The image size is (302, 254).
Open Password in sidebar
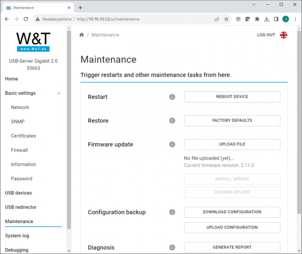(21, 179)
